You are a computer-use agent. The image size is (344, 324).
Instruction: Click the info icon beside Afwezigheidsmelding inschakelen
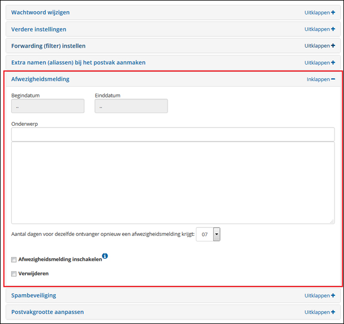pos(105,256)
